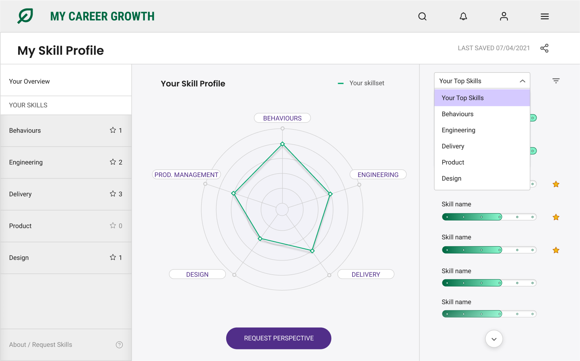The image size is (580, 361).
Task: Open the hamburger menu icon
Action: coord(545,17)
